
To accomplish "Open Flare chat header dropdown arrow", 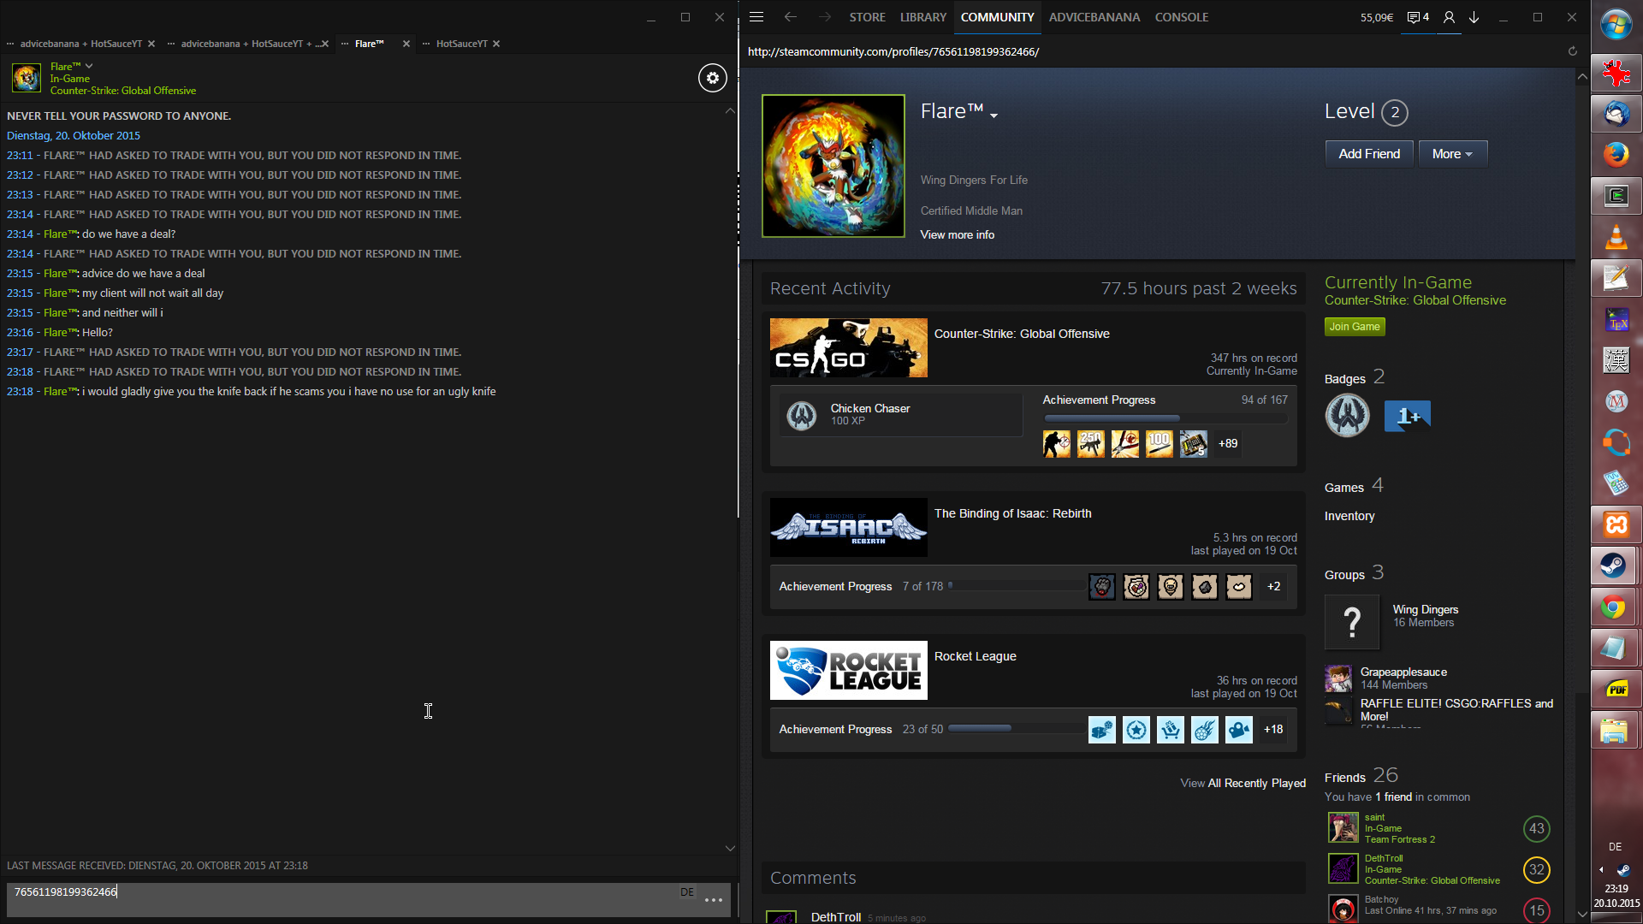I will click(89, 66).
